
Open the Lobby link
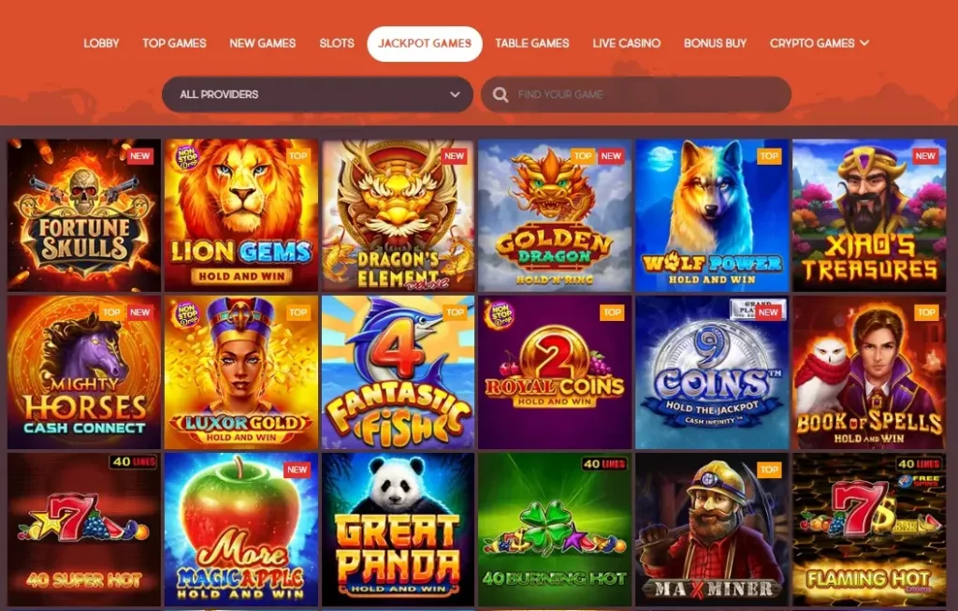[101, 43]
